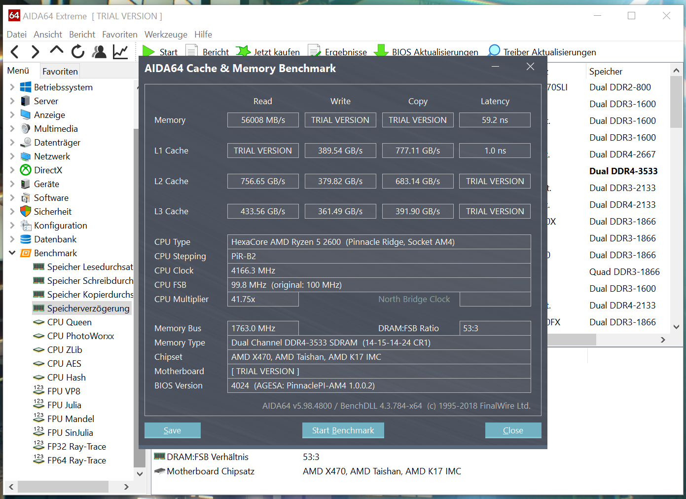Viewport: 686px width, 499px height.
Task: Open the Ergebnisse results icon
Action: [314, 51]
